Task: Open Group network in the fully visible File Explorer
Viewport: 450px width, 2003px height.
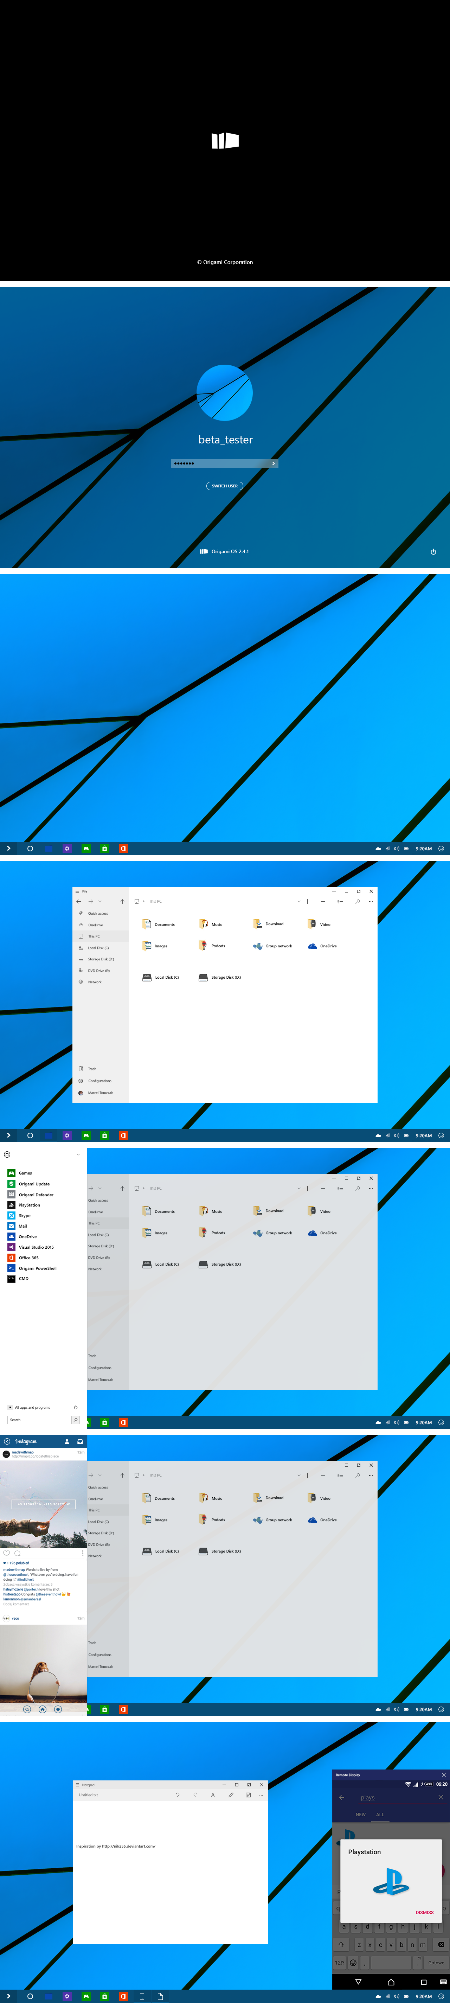Action: 273,946
